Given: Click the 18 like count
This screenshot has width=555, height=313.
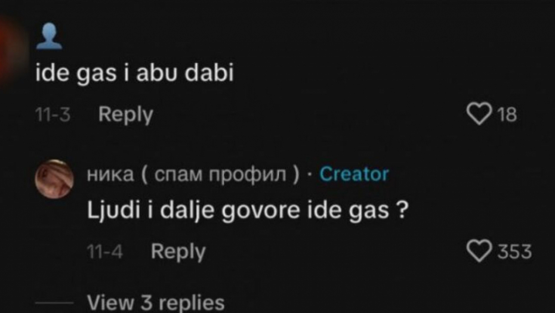Looking at the screenshot, I should [508, 115].
